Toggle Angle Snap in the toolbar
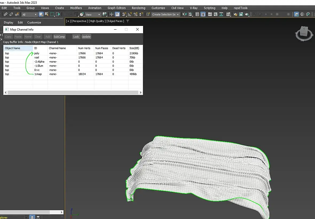This screenshot has width=315, height=219. pyautogui.click(x=130, y=14)
